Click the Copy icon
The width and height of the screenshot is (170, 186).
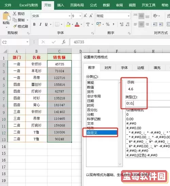[x=15, y=20]
